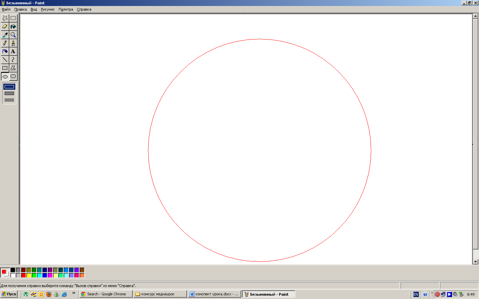
Task: Pick the black color swatch
Action: tap(13, 270)
